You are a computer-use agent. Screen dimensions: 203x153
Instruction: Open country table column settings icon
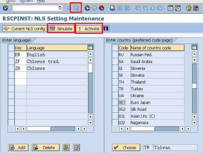(x=194, y=47)
